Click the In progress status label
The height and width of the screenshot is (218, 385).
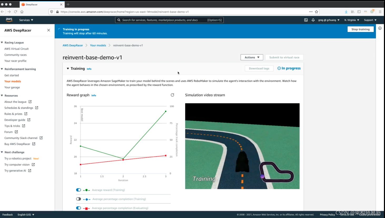pos(289,68)
